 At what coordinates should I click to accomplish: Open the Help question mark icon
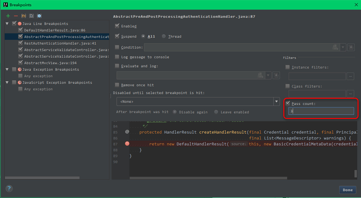pyautogui.click(x=9, y=188)
